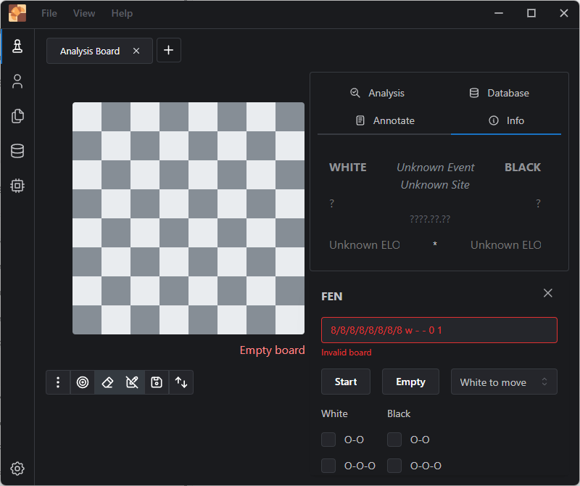Open the board options three-dot menu

58,382
